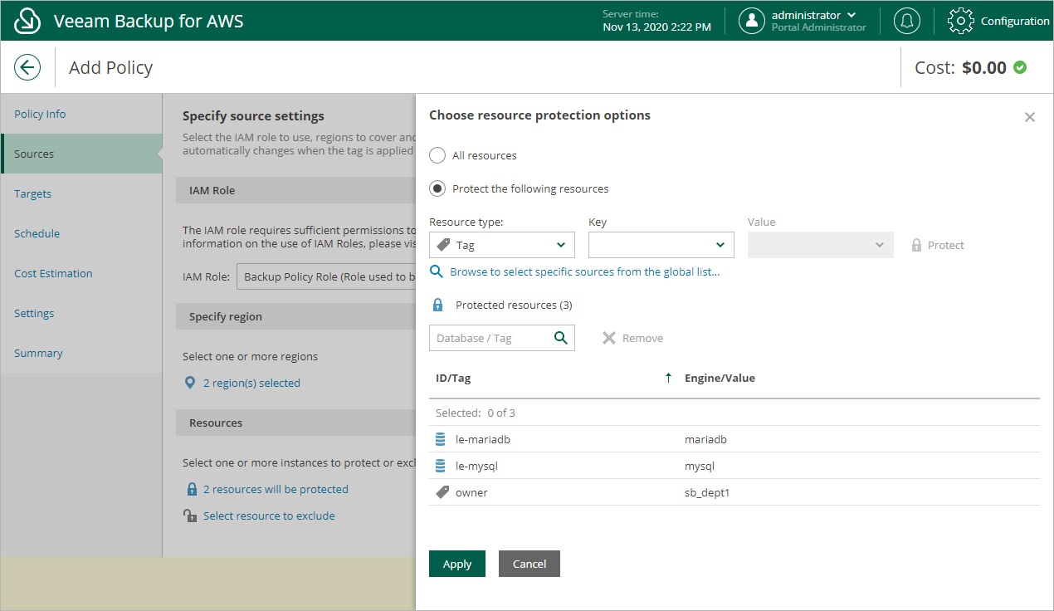Click the server time display
This screenshot has width=1054, height=611.
tap(656, 21)
